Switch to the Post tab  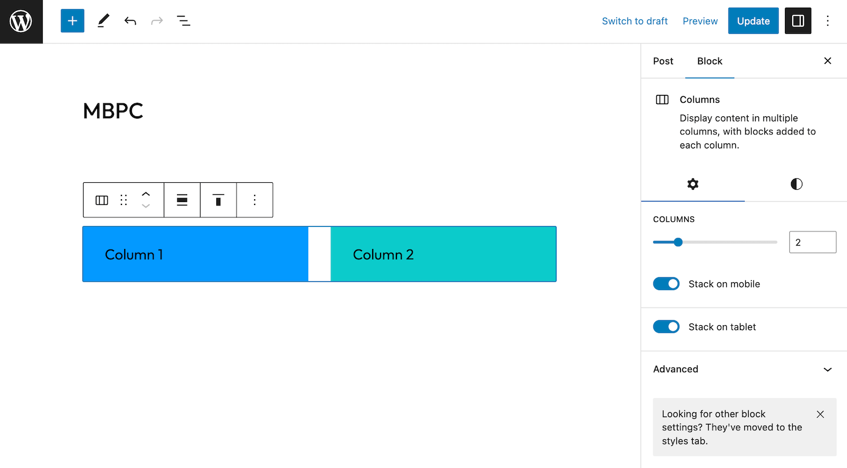point(663,61)
